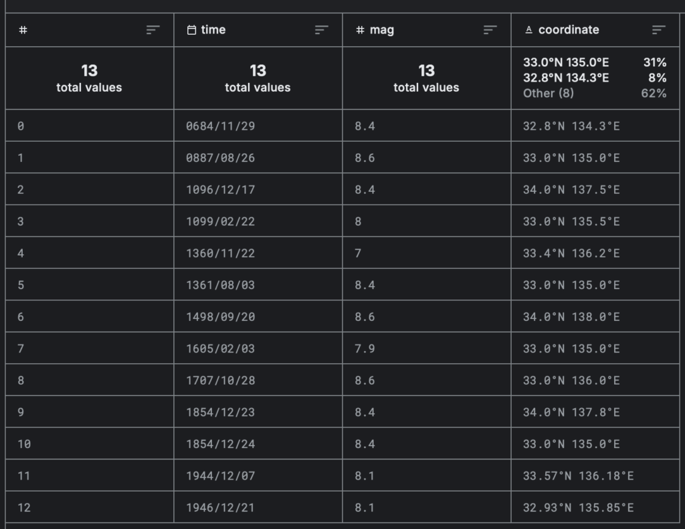This screenshot has height=529, width=685.
Task: Select coordinate cell 33.57°N 136.18°E
Action: (578, 475)
